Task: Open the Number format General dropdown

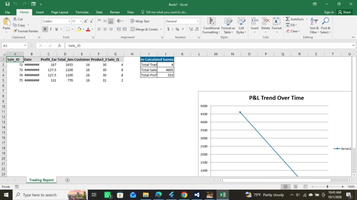Action: point(198,21)
